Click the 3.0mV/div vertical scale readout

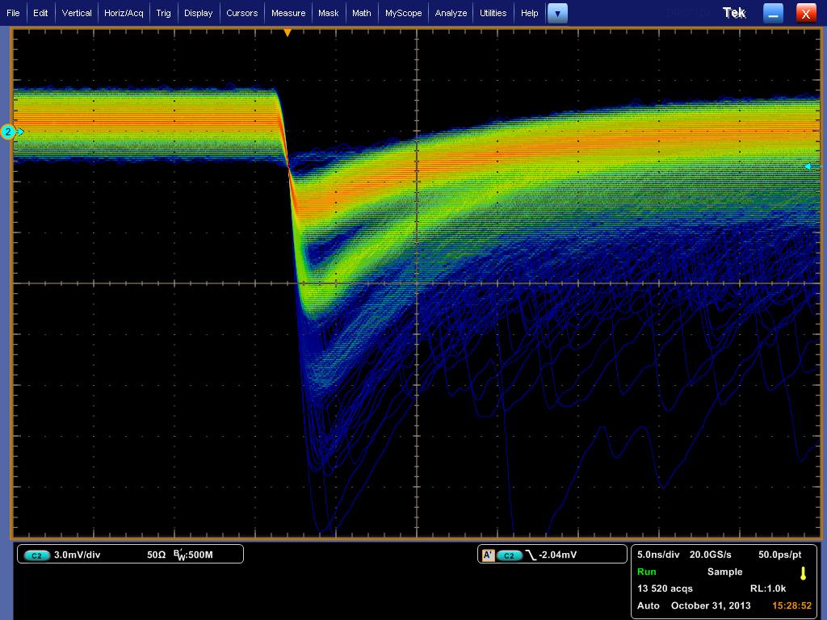tap(77, 555)
